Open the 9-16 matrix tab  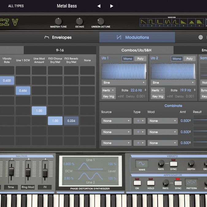[60, 50]
